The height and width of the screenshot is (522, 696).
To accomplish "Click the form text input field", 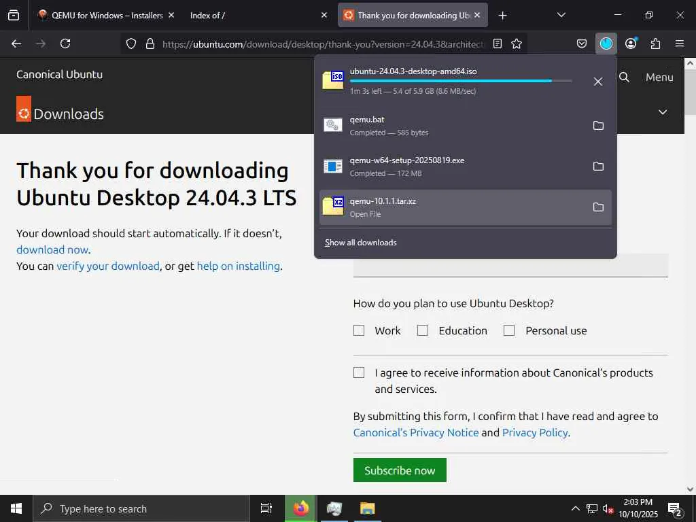I will 510,266.
